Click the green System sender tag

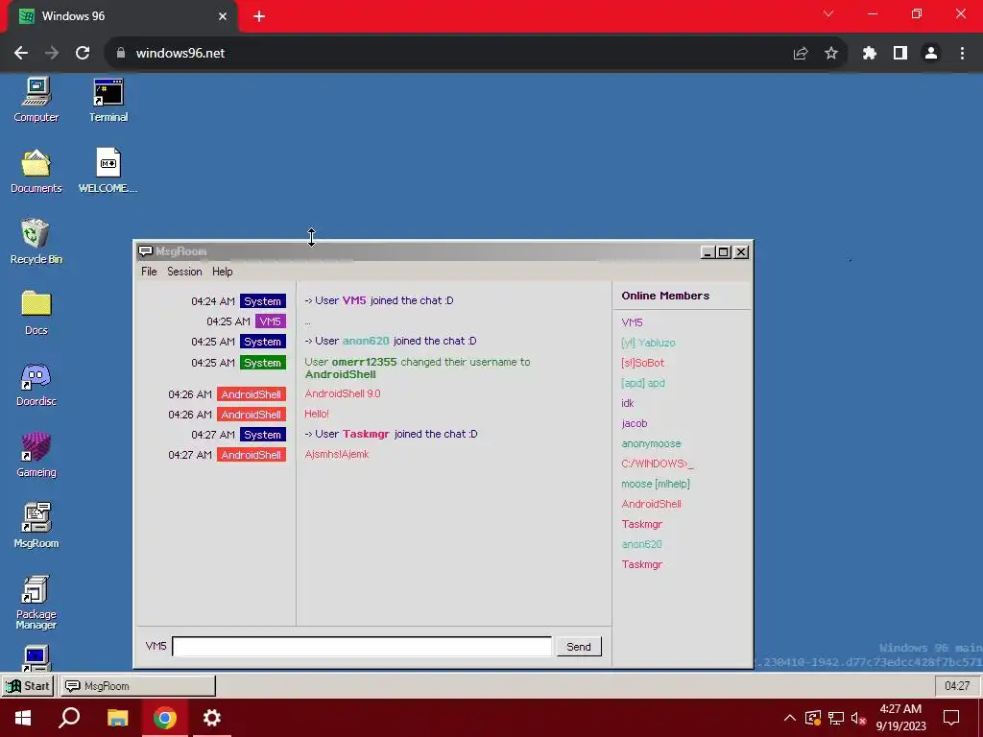click(x=263, y=362)
